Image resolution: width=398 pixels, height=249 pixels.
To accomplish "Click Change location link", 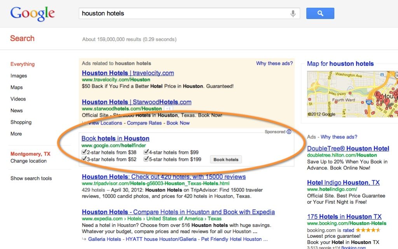I will [x=28, y=161].
